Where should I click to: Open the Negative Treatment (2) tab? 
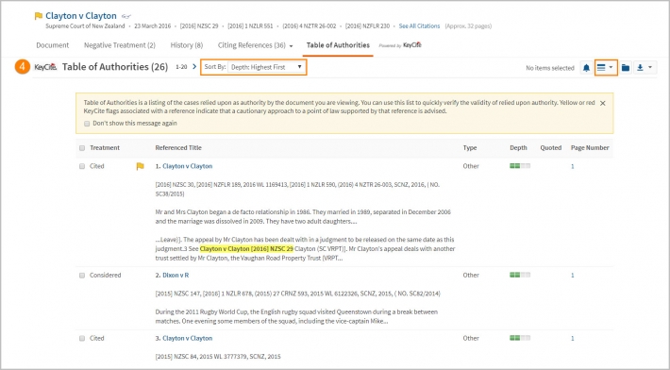click(120, 45)
